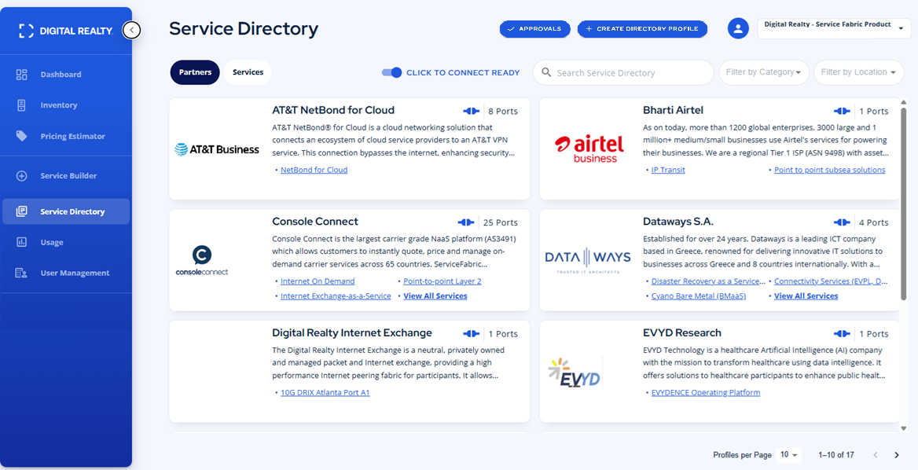The height and width of the screenshot is (470, 918).
Task: Click the Bharti Airtel connect plug icon
Action: pyautogui.click(x=841, y=111)
